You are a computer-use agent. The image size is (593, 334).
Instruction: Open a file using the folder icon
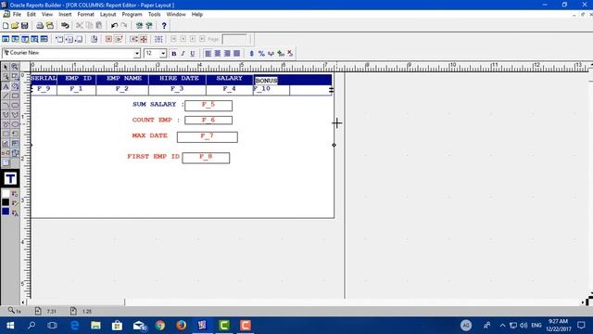click(15, 26)
